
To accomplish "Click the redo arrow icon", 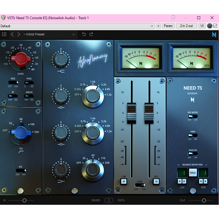I will click(91, 34).
